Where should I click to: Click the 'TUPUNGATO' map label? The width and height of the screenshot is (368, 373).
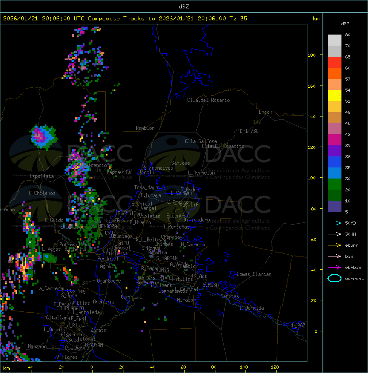click(x=72, y=308)
